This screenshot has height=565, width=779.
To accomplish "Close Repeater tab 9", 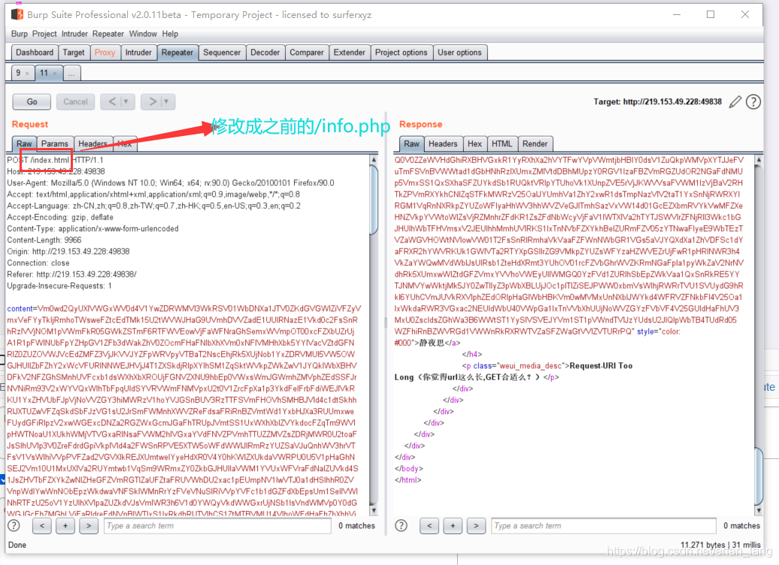I will click(x=27, y=74).
